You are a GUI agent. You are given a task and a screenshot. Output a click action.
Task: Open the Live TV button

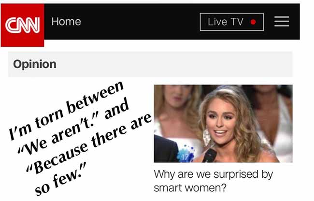232,22
